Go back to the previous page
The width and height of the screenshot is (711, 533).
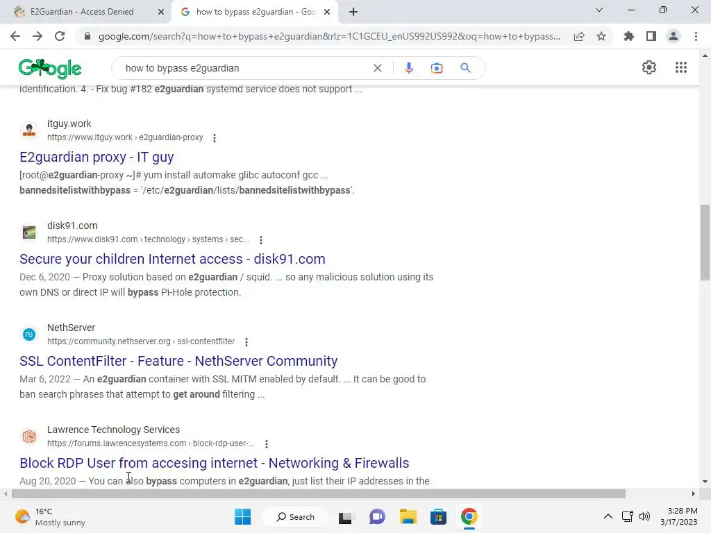click(15, 36)
